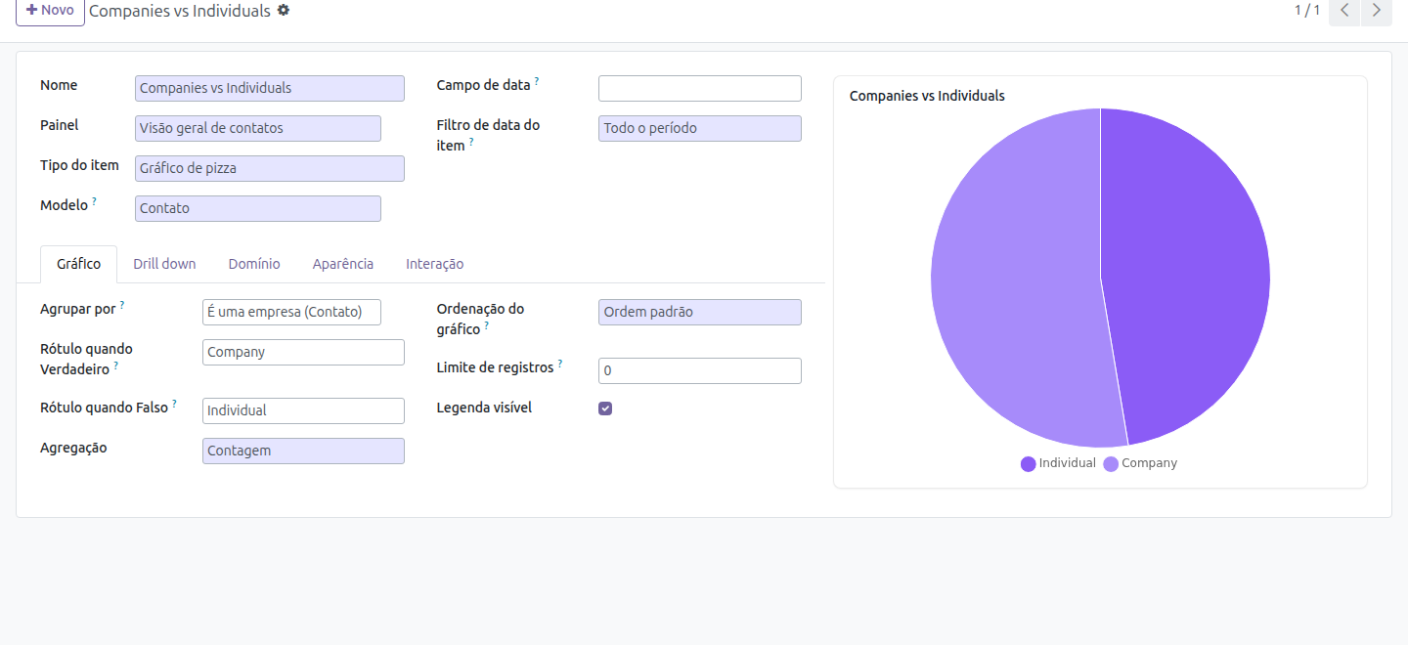This screenshot has height=645, width=1408.
Task: Toggle the Legenda visível checkbox
Action: 605,408
